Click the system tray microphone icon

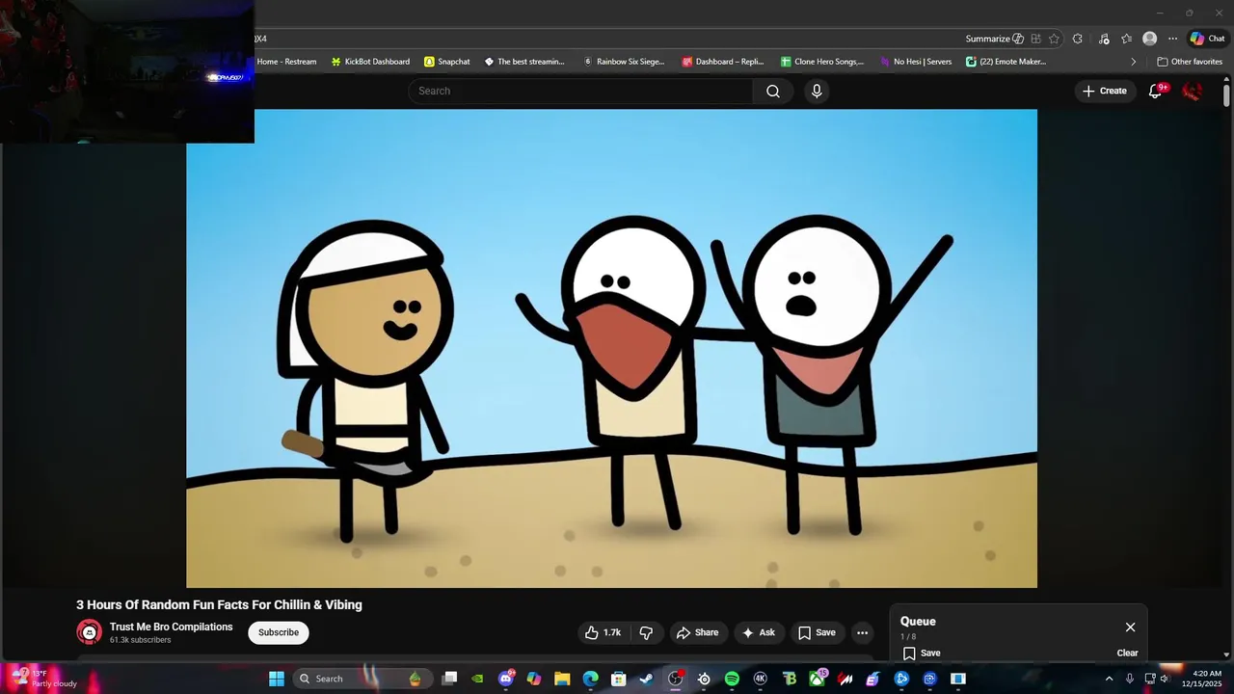click(x=1130, y=679)
